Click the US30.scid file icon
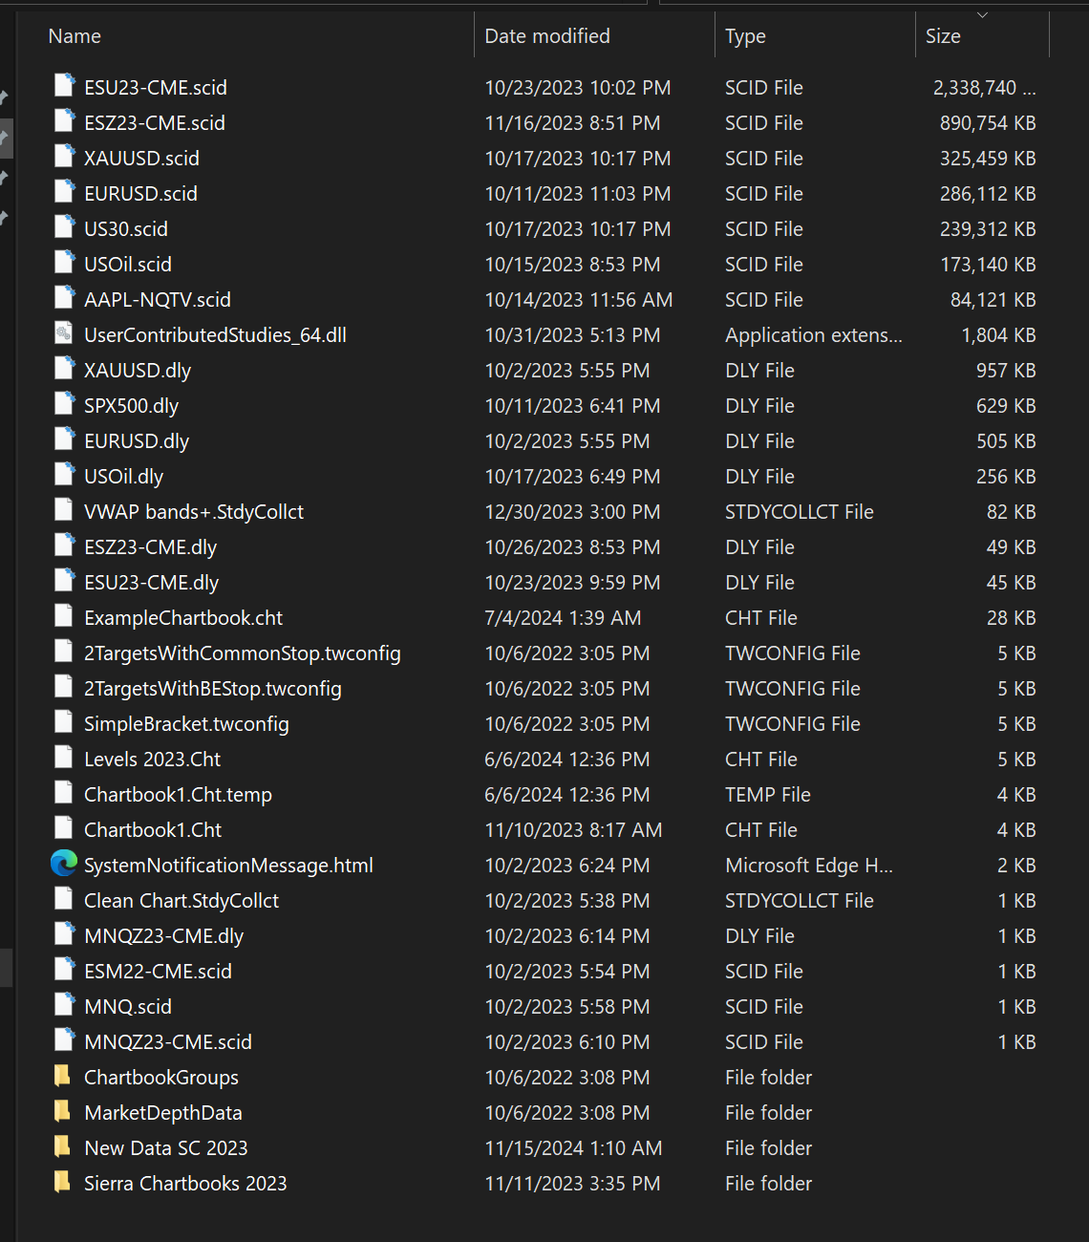This screenshot has width=1089, height=1242. click(x=64, y=227)
